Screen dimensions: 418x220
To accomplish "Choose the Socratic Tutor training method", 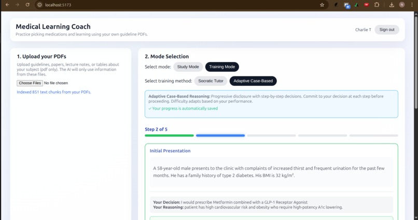I will pos(211,81).
